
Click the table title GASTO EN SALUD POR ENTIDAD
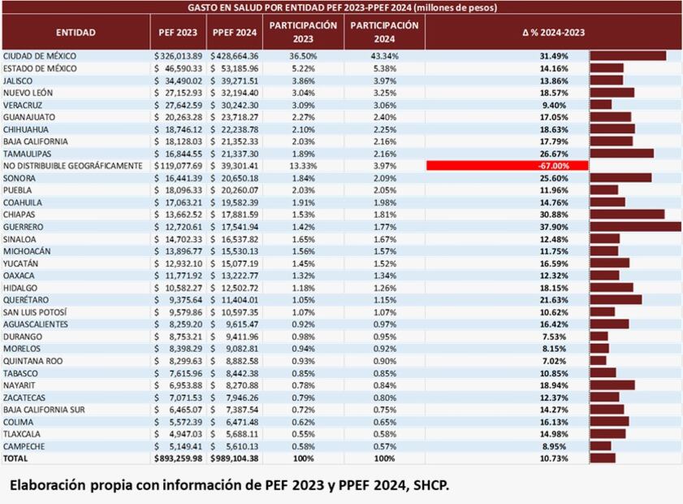click(x=342, y=7)
